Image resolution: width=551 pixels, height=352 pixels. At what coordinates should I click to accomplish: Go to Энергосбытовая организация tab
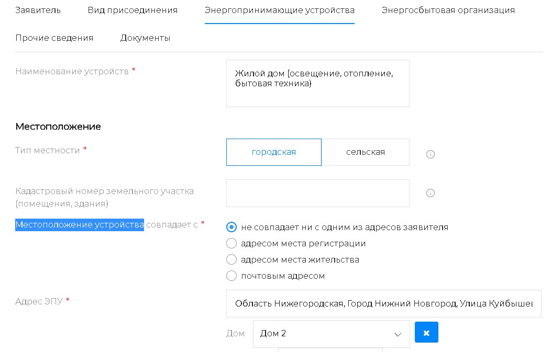(448, 10)
